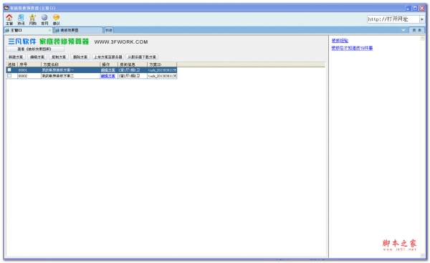Click the task_ ID cell in row 00001

162,70
